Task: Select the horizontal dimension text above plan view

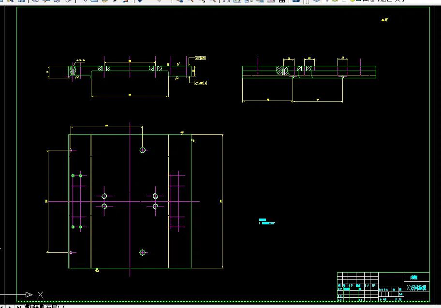Action: (106, 126)
